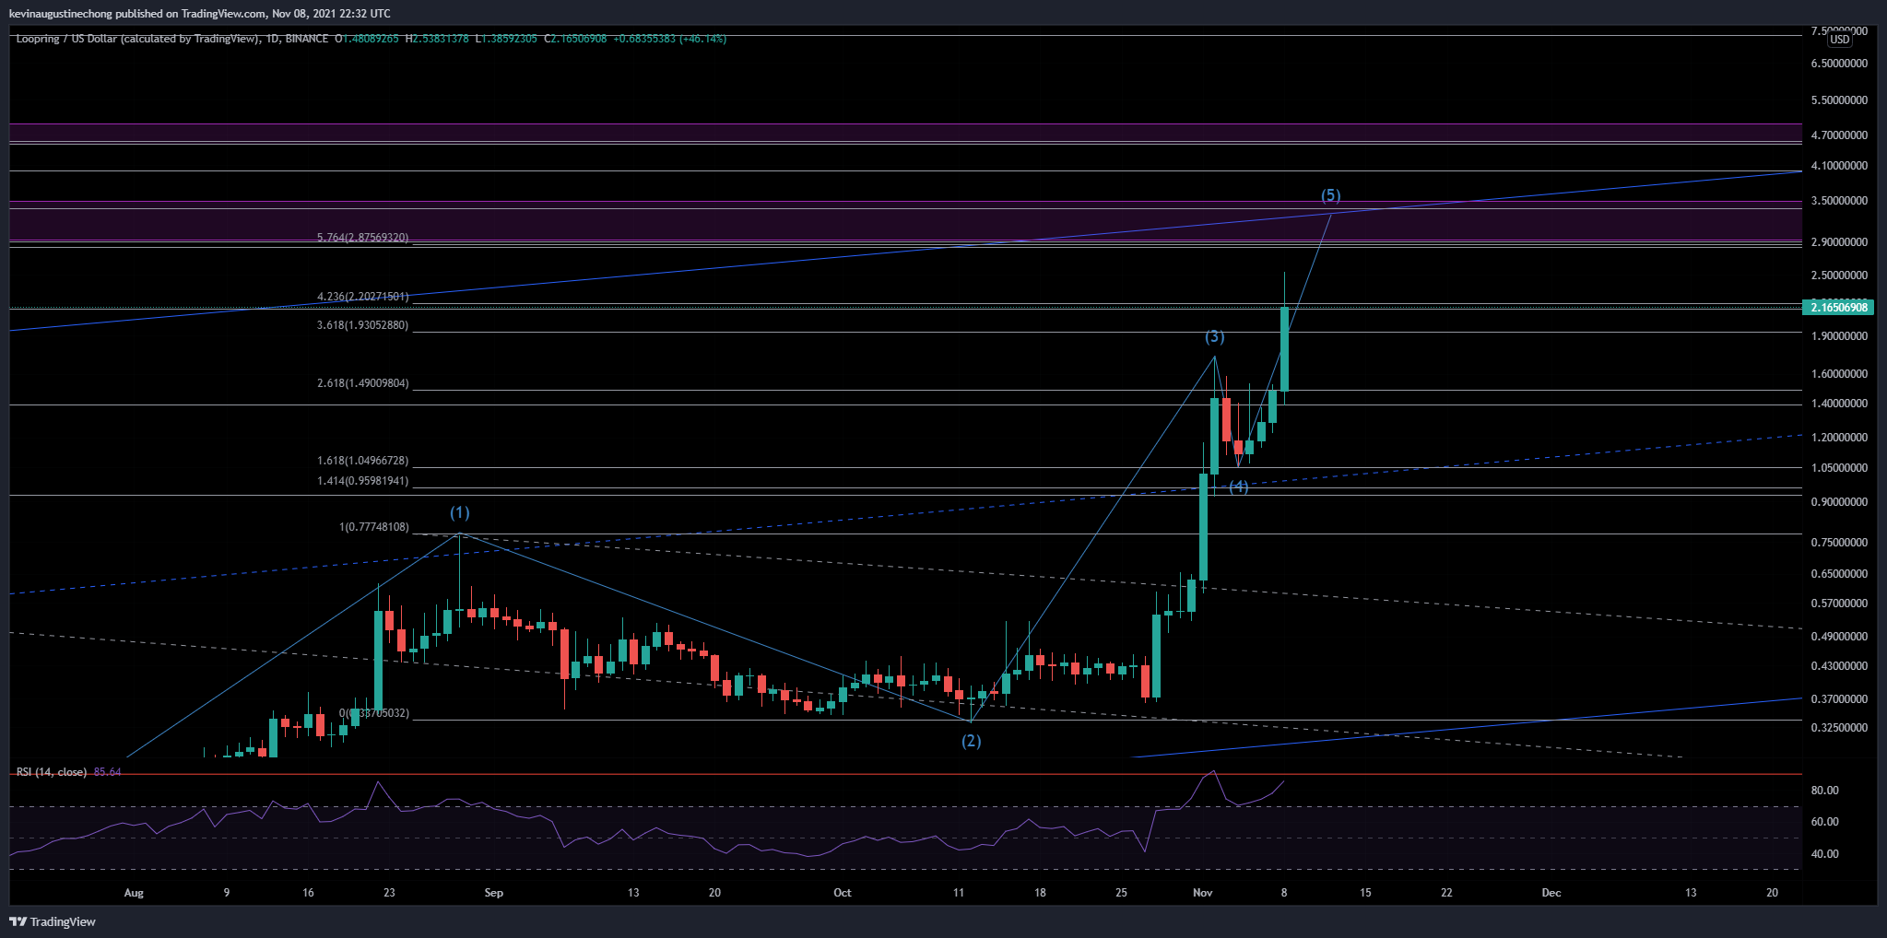Click the 0.65000000 price axis label

pyautogui.click(x=1839, y=574)
